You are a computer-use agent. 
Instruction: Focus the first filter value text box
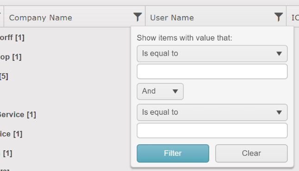(212, 71)
